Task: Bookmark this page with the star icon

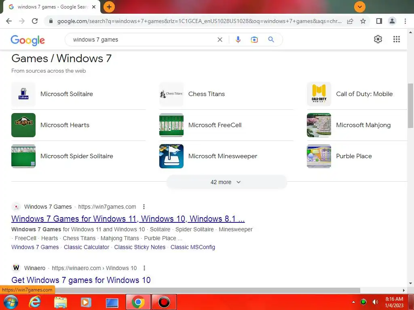Action: pyautogui.click(x=363, y=21)
